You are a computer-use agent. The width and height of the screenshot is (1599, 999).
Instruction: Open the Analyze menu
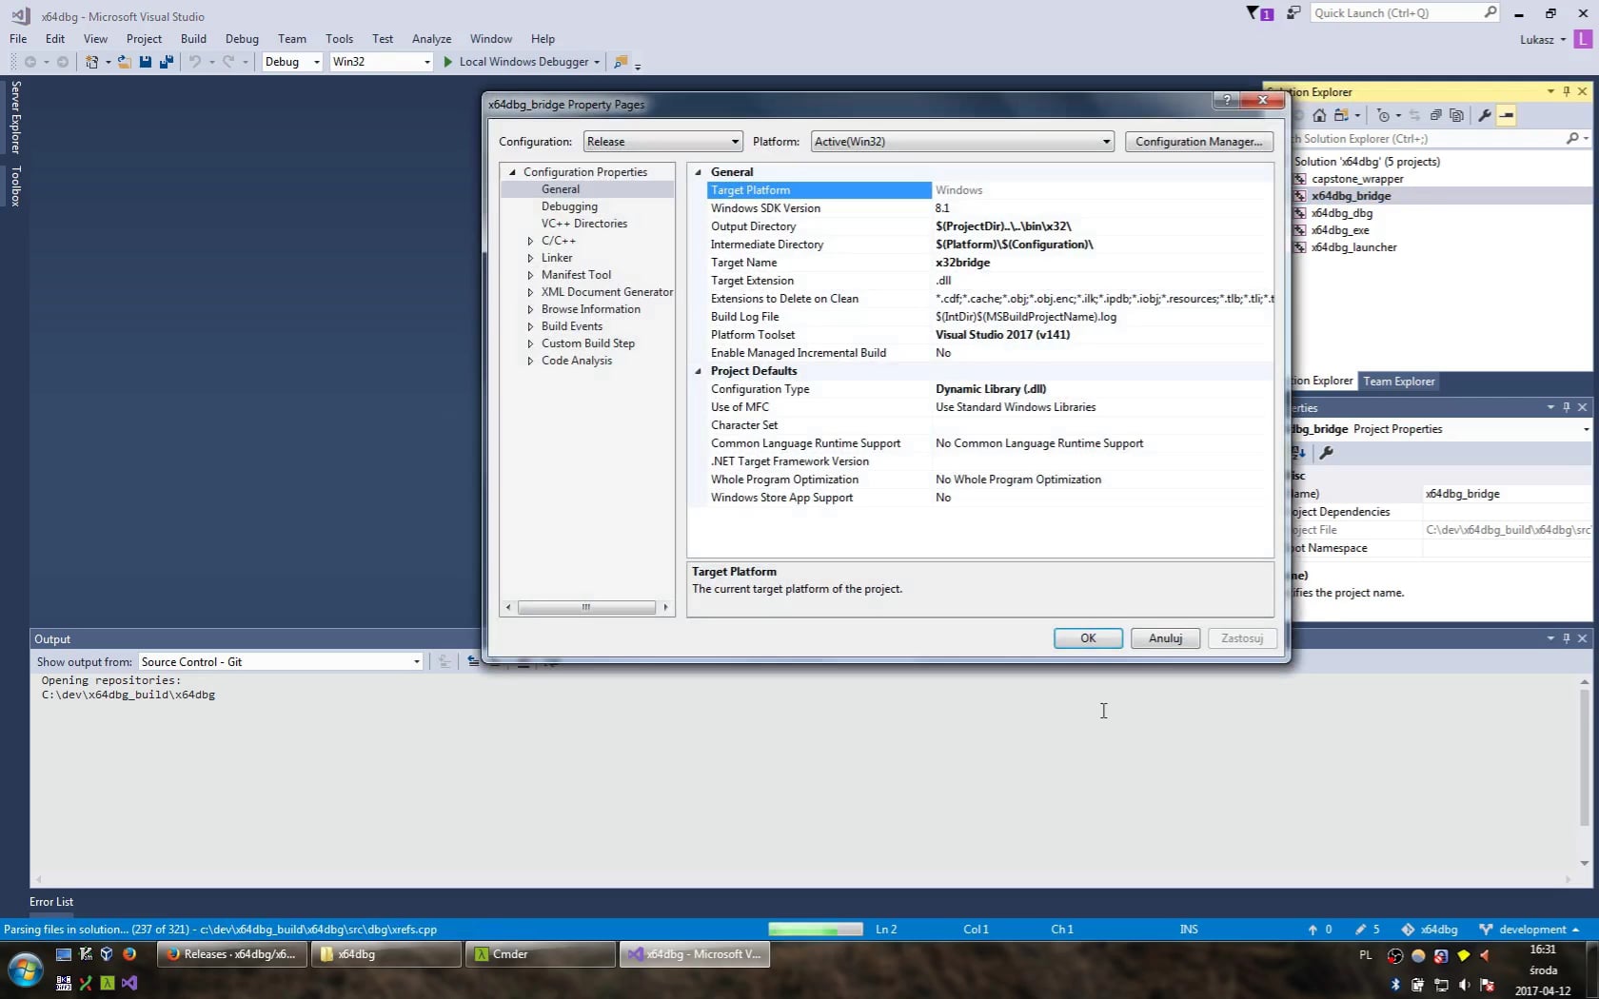coord(431,39)
